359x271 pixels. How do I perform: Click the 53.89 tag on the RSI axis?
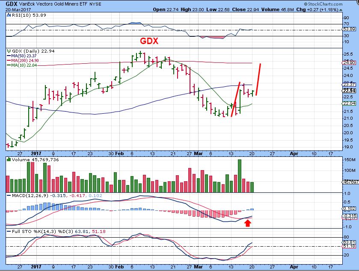pyautogui.click(x=350, y=29)
